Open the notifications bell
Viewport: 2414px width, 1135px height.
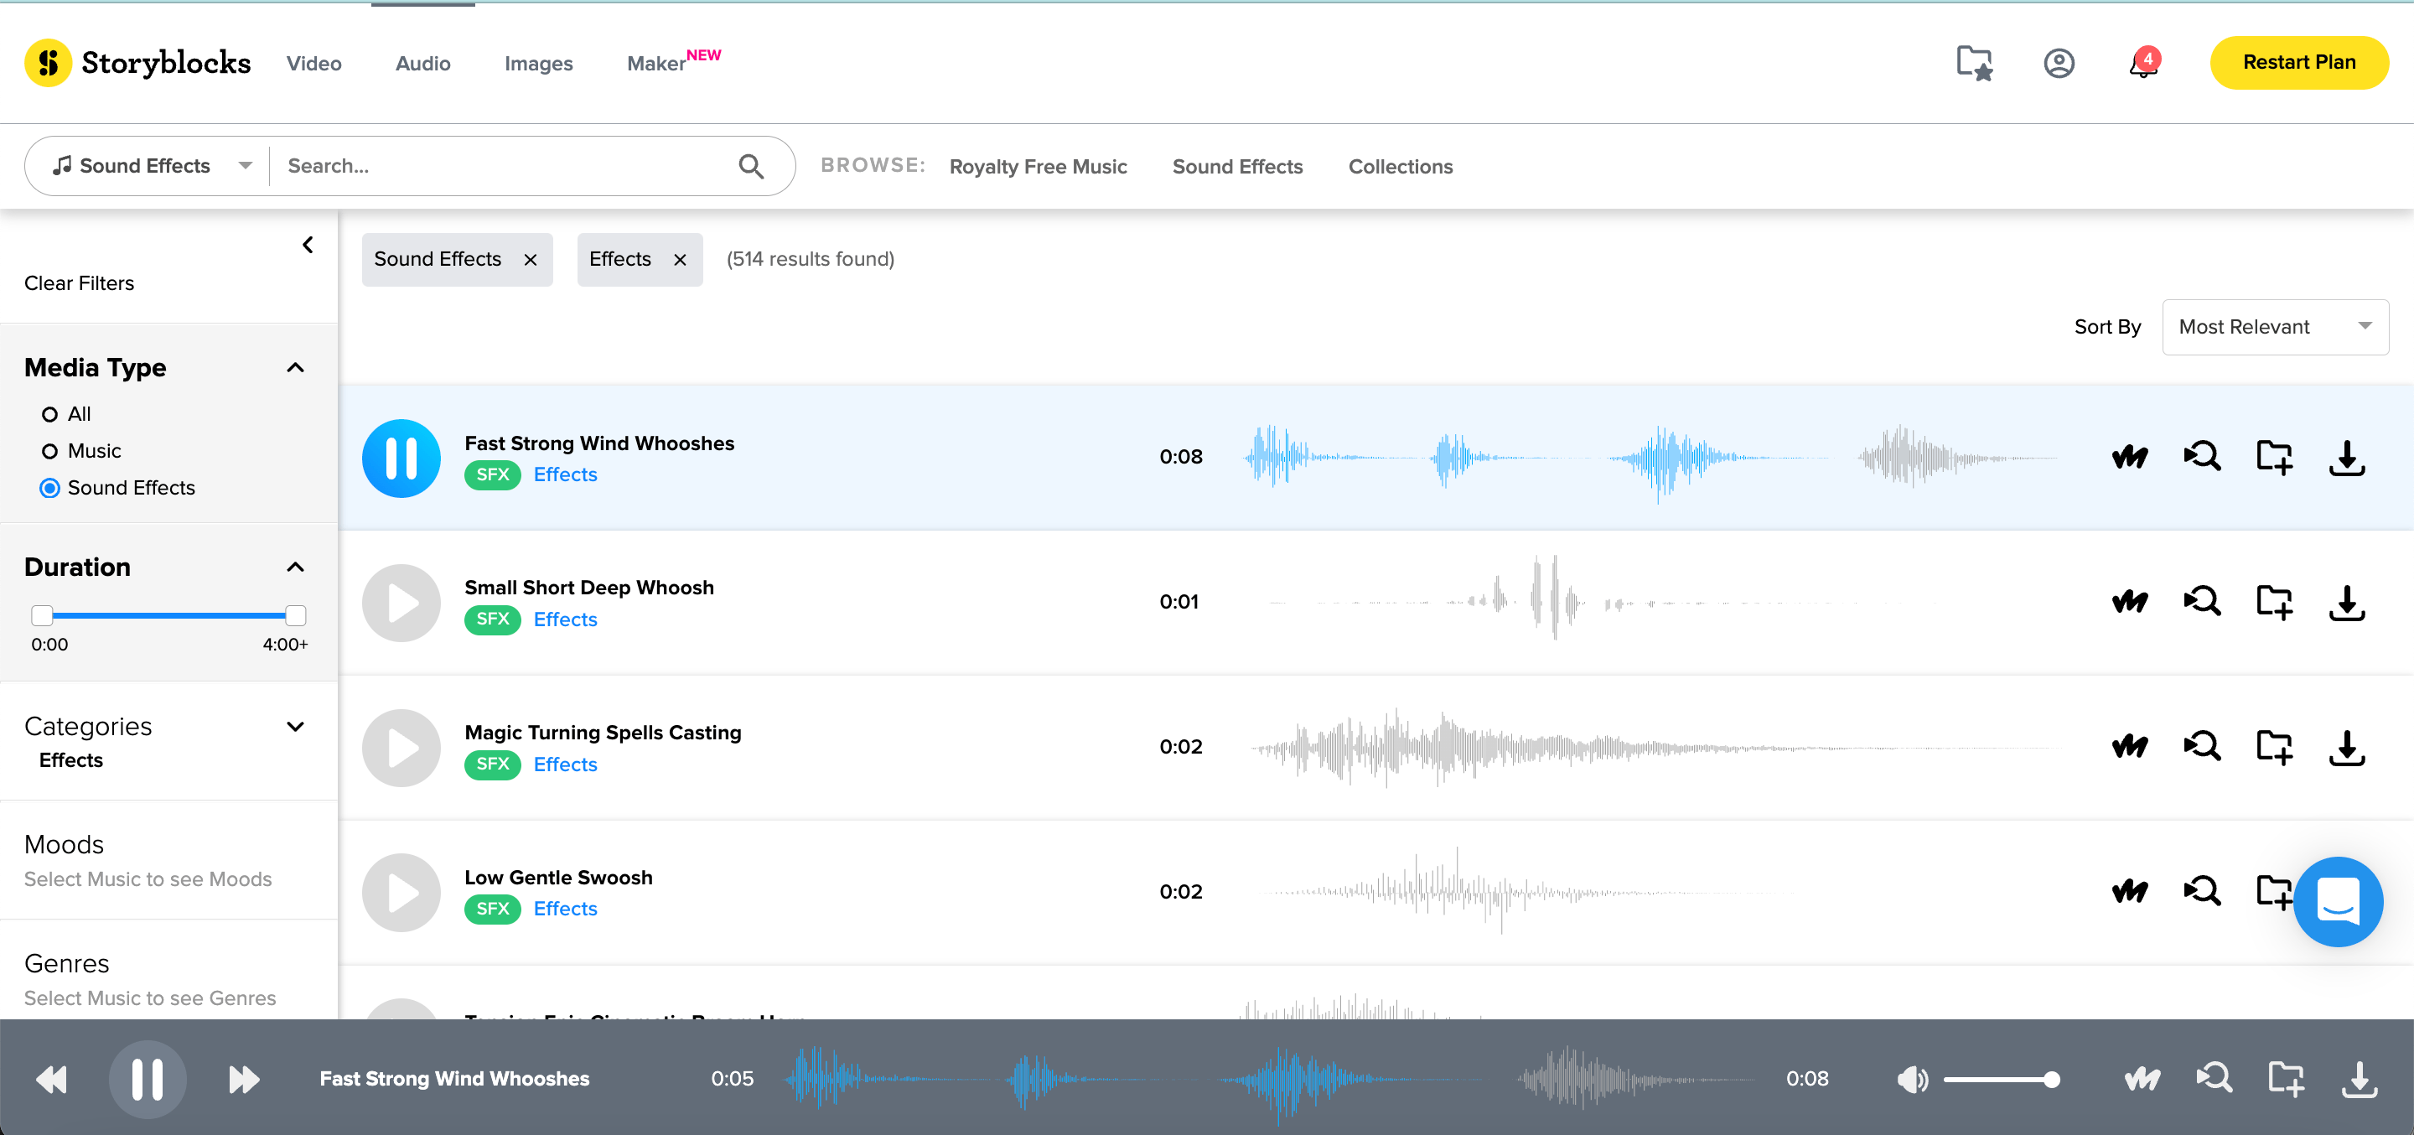pyautogui.click(x=2142, y=64)
